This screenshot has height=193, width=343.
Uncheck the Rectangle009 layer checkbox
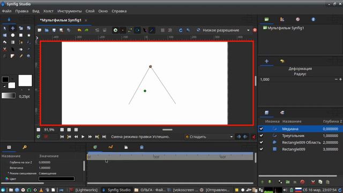click(261, 149)
